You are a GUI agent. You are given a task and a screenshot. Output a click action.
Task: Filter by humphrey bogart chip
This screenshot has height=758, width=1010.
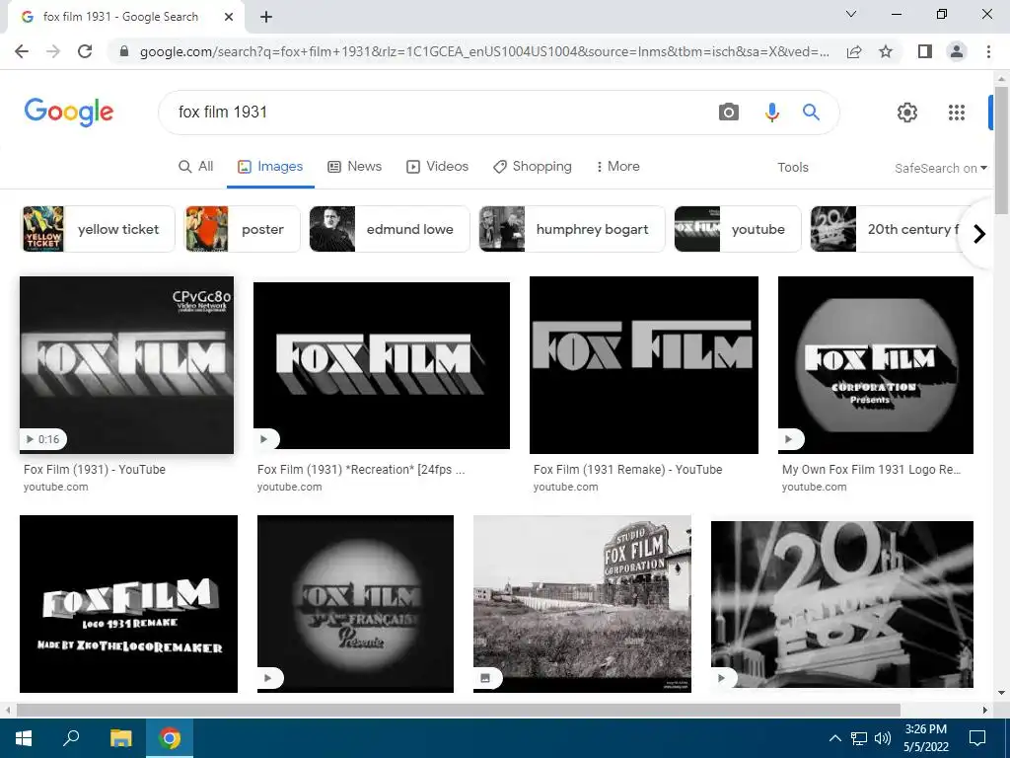tap(571, 229)
